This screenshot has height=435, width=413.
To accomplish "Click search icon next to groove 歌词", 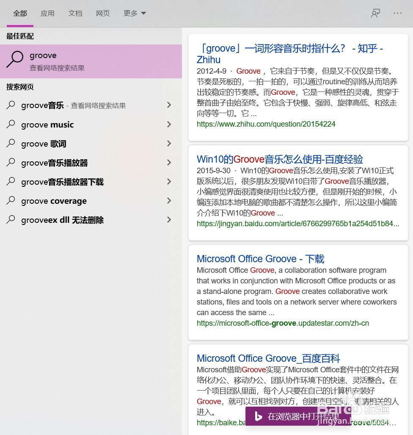I will click(11, 143).
